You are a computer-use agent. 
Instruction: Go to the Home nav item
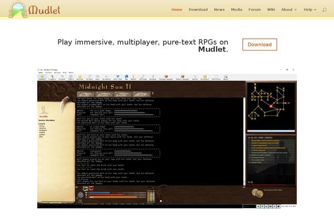177,9
